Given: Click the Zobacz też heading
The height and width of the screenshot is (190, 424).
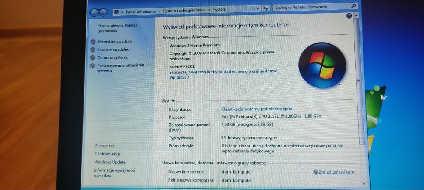Looking at the screenshot, I should (104, 146).
